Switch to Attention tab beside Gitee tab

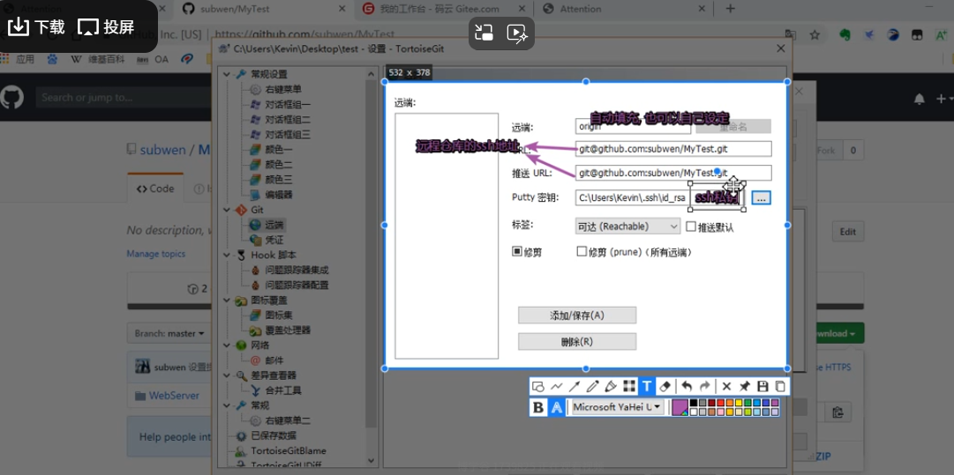pyautogui.click(x=624, y=9)
